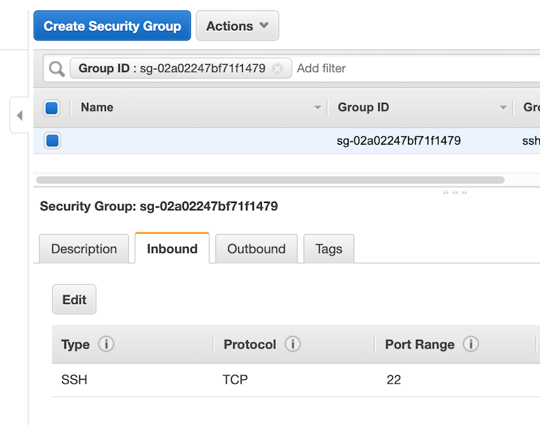The height and width of the screenshot is (425, 540).
Task: Switch to the Outbound tab
Action: (256, 249)
